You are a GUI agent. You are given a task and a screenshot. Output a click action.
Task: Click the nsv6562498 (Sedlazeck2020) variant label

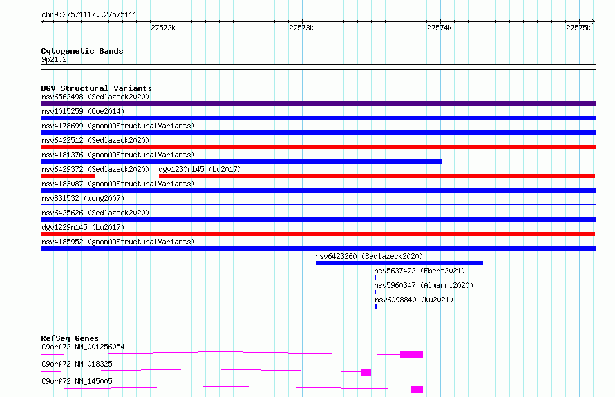(95, 97)
